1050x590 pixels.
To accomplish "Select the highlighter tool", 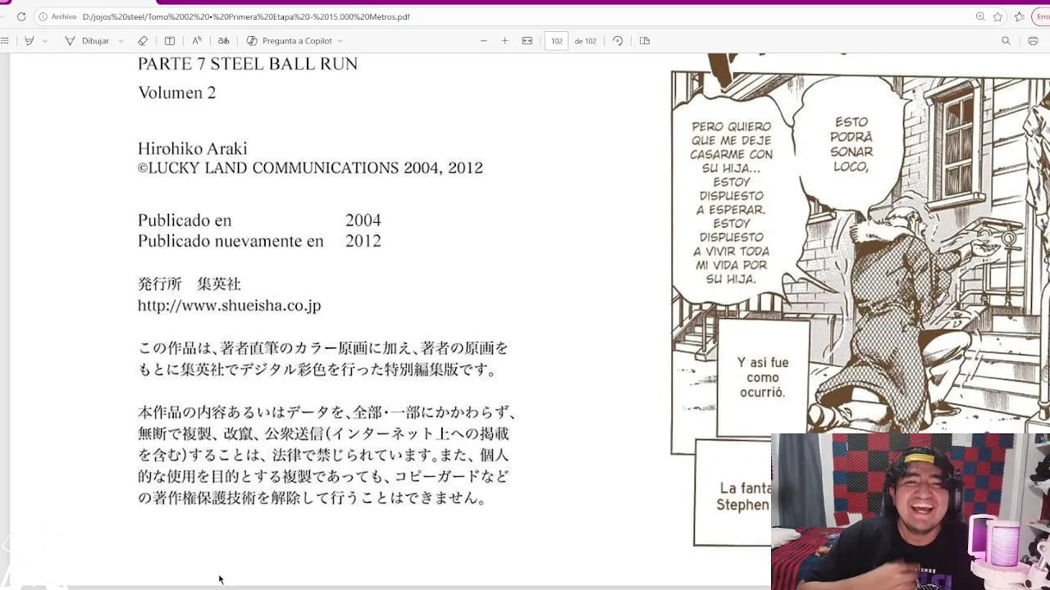I will tap(30, 41).
